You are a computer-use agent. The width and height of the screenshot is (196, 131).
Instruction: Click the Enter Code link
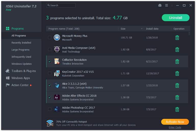click(175, 127)
